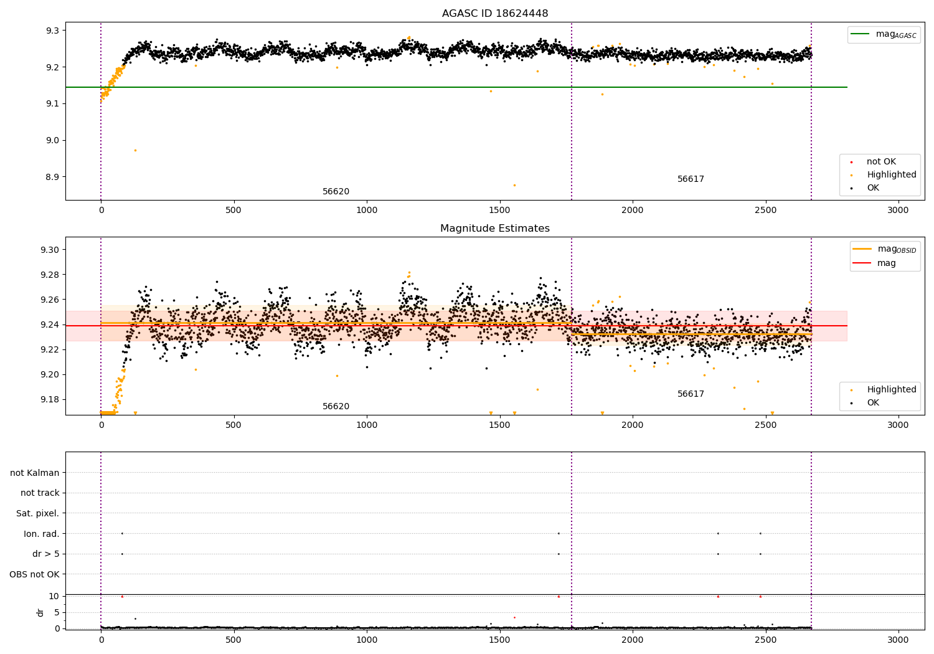The image size is (934, 654).
Task: Click the '9.26' y-axis tick in the middle plot
Action: pyautogui.click(x=50, y=300)
